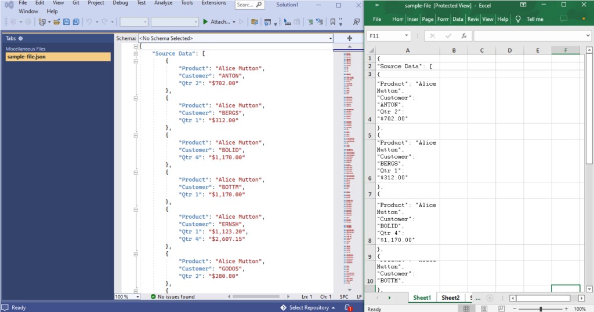Click the Visual Studio Search box
Screen dimensions: 594x312
tap(249, 5)
